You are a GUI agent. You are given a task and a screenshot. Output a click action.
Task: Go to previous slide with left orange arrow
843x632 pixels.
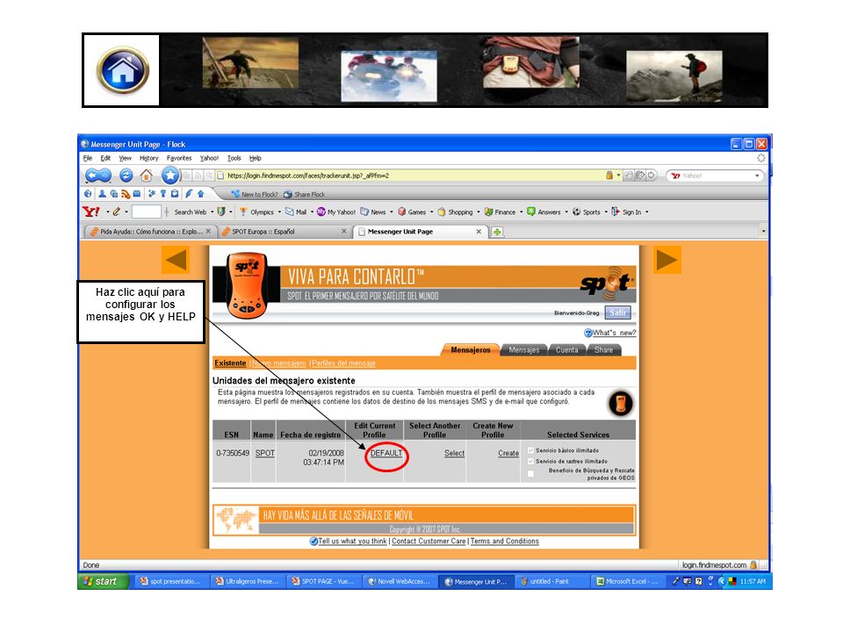[x=176, y=260]
